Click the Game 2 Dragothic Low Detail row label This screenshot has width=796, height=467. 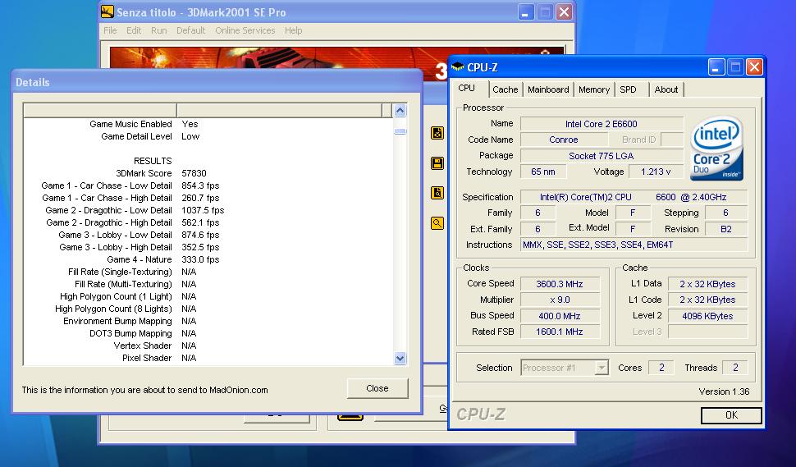108,210
